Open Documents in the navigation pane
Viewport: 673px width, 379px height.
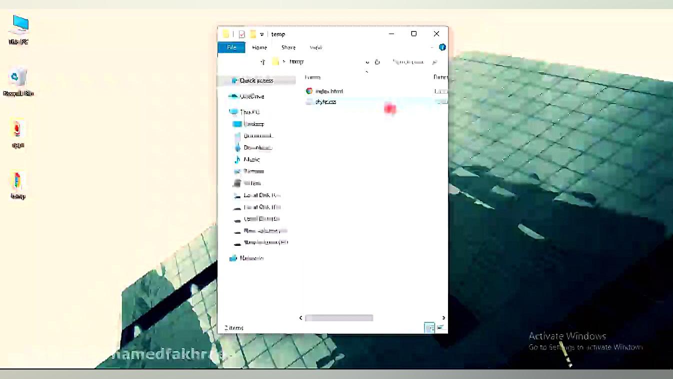pos(258,136)
